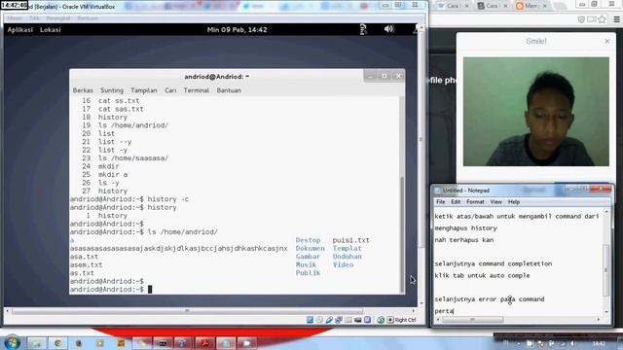Click the Notepad horizontal scrollbar thumb
This screenshot has height=350, width=623.
473,319
